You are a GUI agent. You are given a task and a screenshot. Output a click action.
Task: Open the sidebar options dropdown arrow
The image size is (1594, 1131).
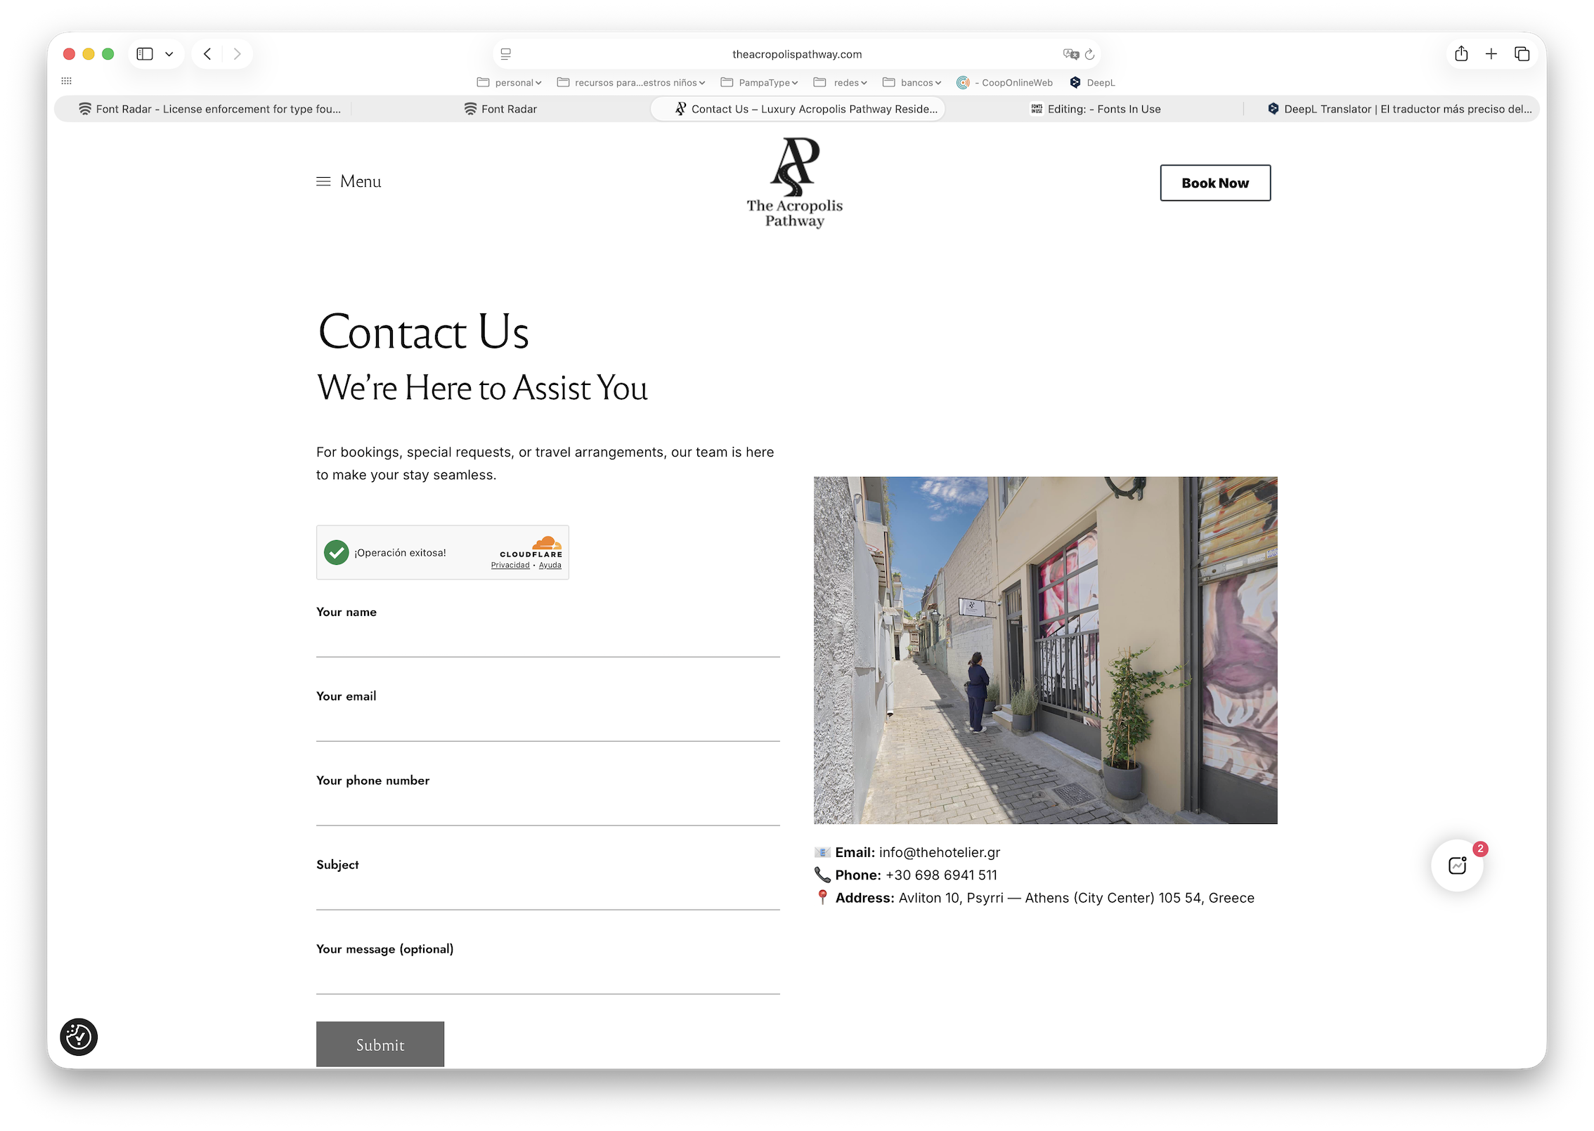tap(169, 54)
